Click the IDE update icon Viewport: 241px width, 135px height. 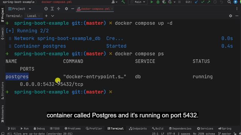click(235, 2)
